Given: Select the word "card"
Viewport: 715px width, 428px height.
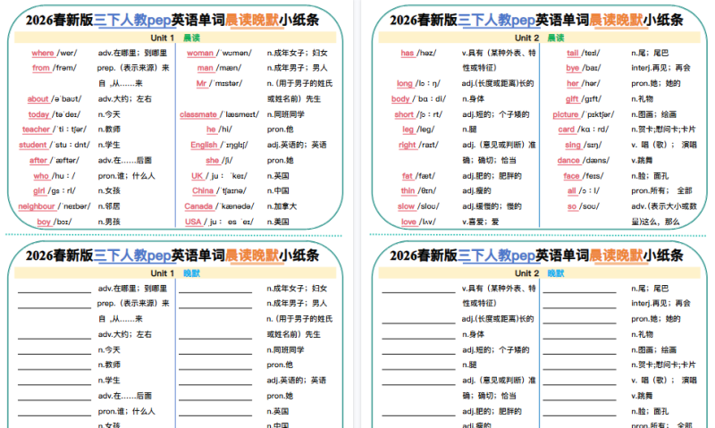Looking at the screenshot, I should pyautogui.click(x=567, y=130).
